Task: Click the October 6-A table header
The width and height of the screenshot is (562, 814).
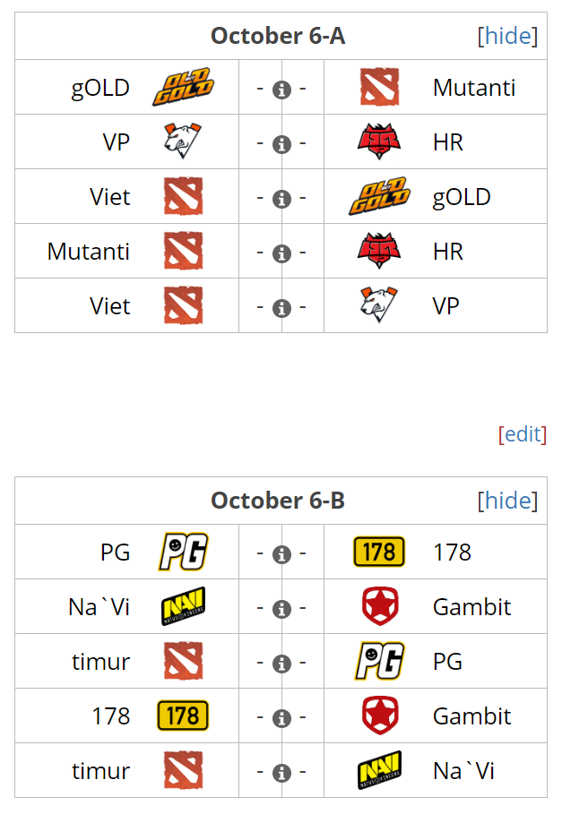Action: point(278,36)
